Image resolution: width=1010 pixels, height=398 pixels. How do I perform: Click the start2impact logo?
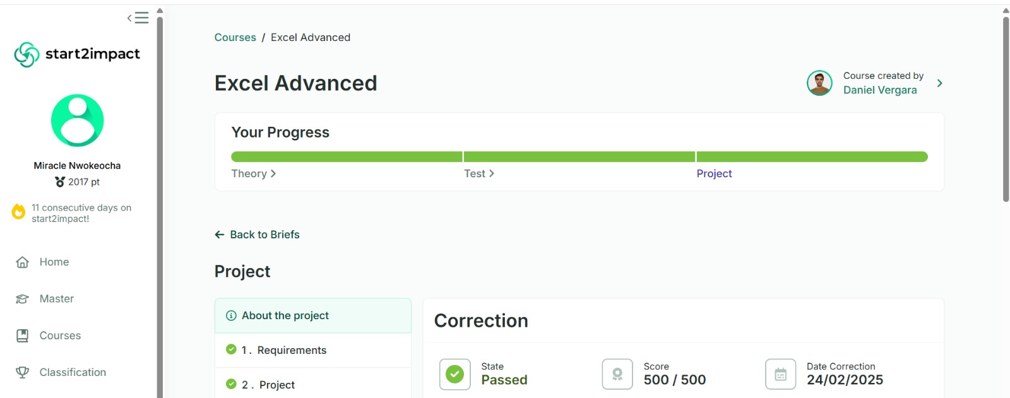click(x=77, y=55)
